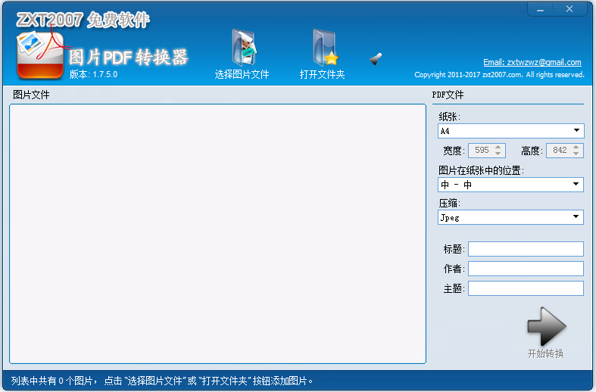The image size is (596, 392).
Task: Expand the 纸张 A4 dropdown
Action: coord(576,131)
